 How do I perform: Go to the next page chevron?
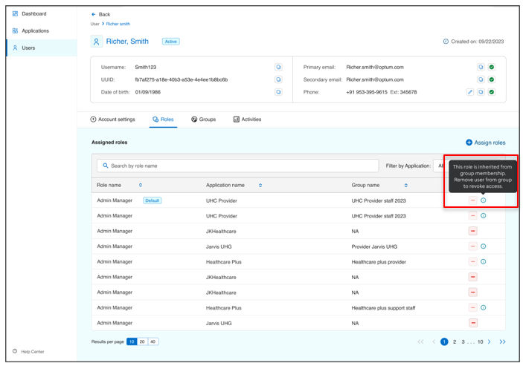[x=490, y=342]
